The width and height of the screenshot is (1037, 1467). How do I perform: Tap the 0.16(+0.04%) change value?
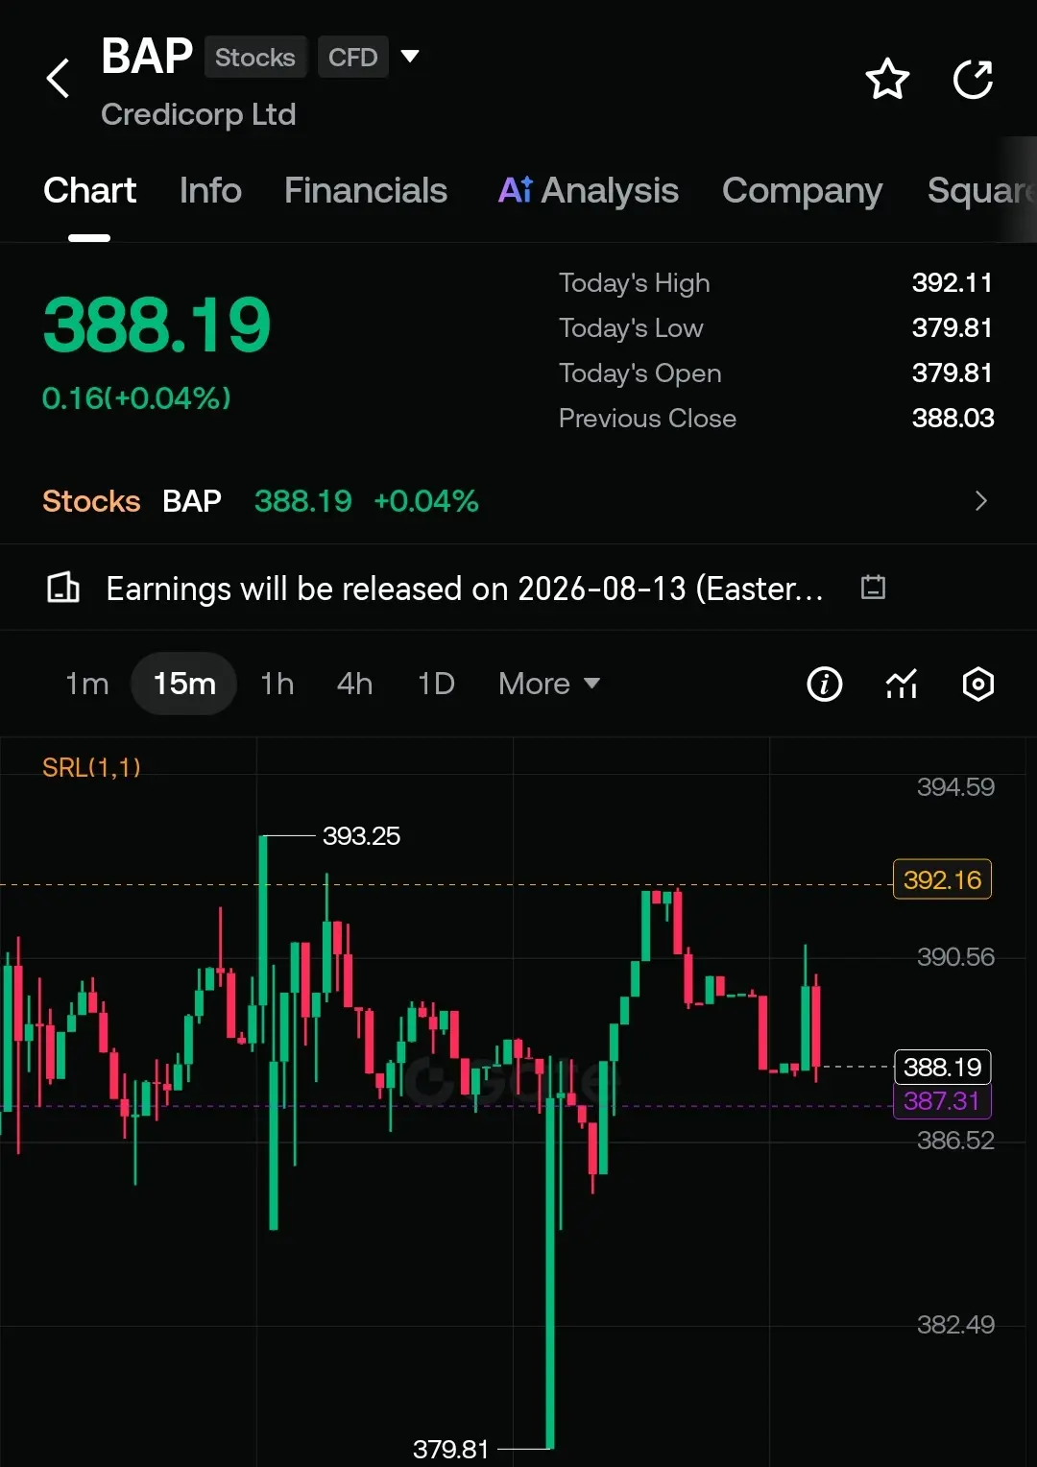136,397
